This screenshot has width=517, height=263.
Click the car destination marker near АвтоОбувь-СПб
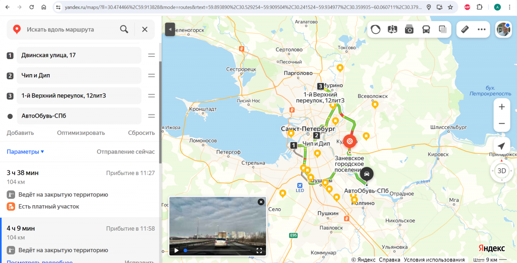[x=367, y=174]
